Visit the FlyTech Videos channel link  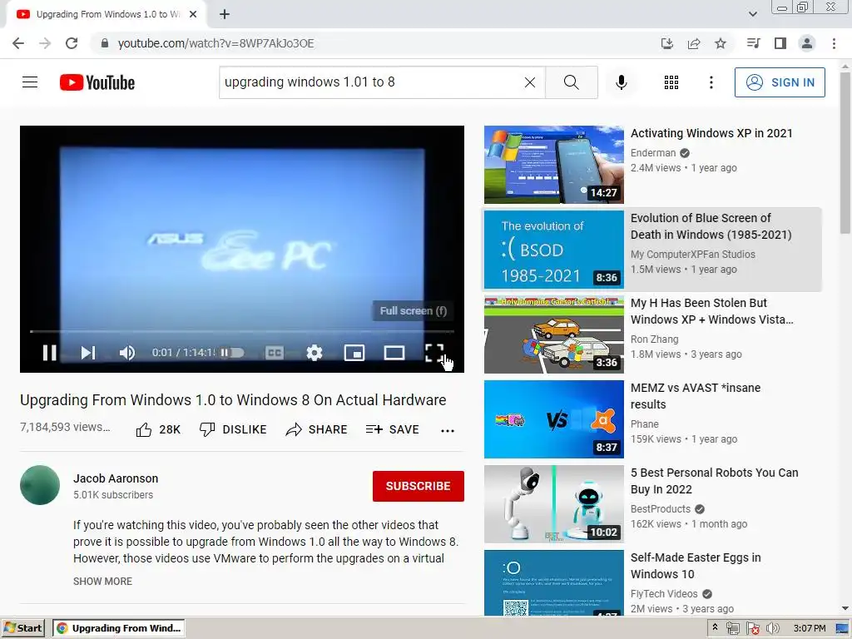point(664,594)
